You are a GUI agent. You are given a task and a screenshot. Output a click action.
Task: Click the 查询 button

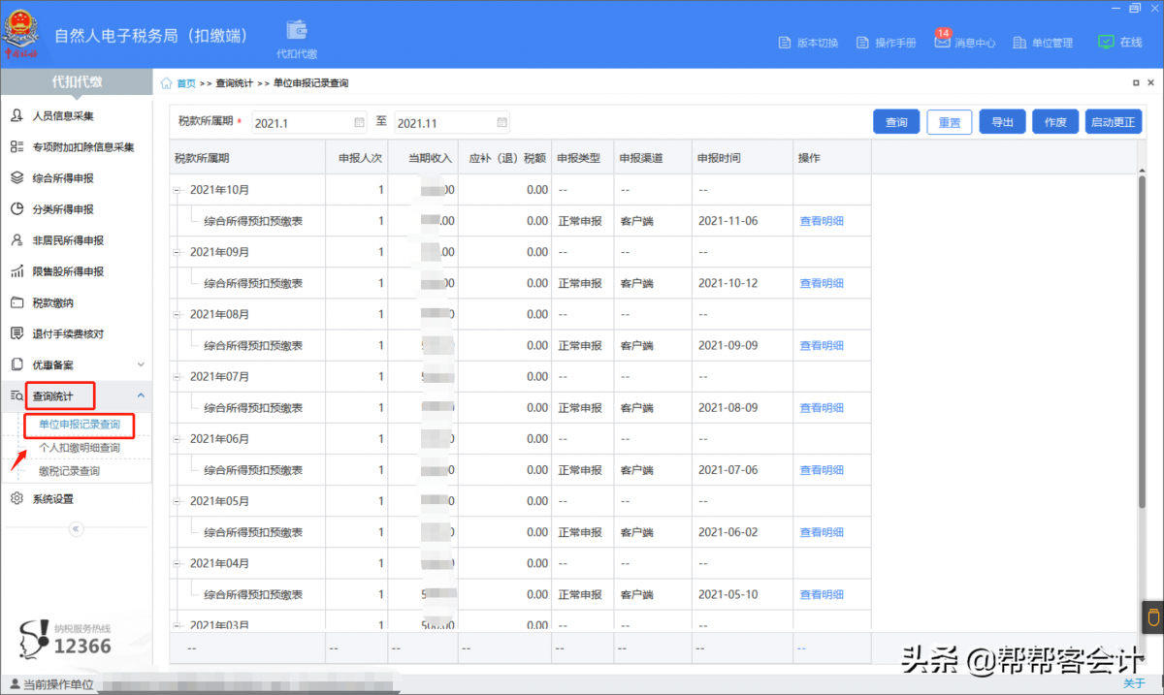896,122
